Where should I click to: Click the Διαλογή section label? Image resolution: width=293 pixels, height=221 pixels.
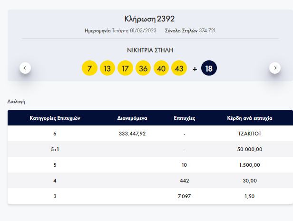16,101
